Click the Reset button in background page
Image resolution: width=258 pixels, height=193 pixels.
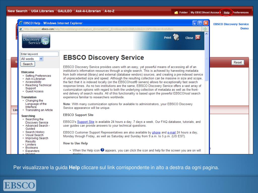[x=238, y=62]
